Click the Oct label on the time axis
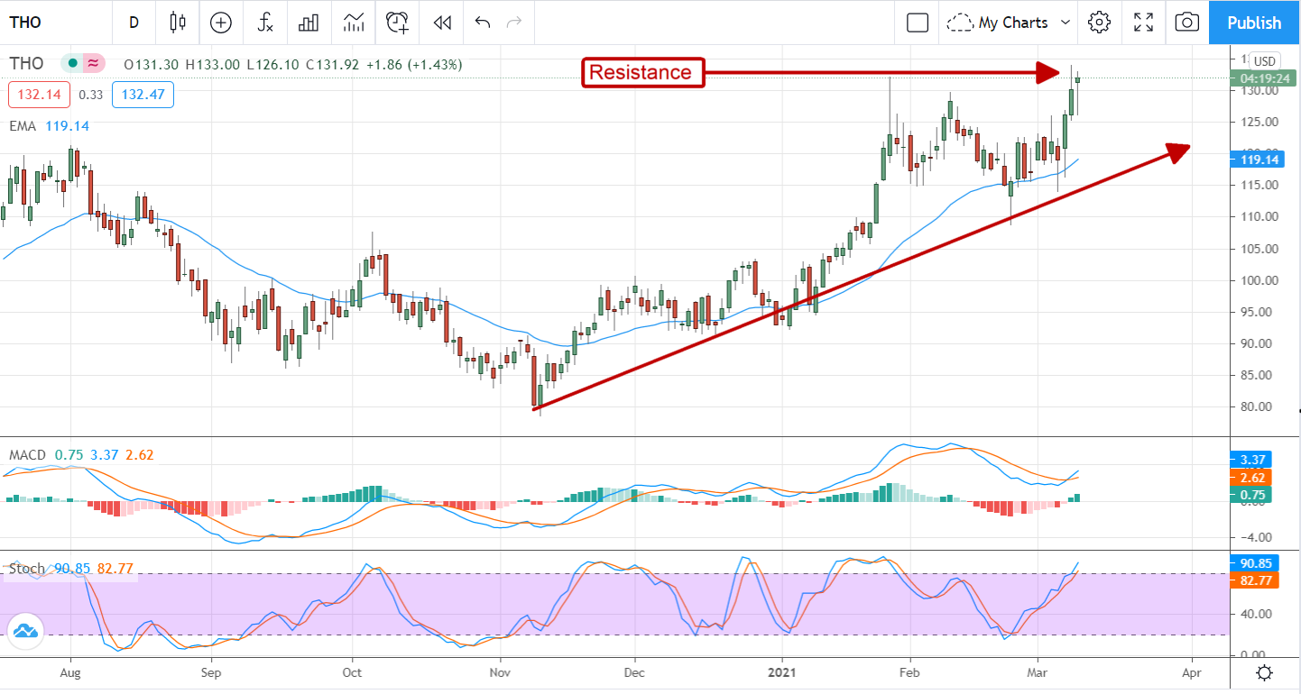 point(353,672)
